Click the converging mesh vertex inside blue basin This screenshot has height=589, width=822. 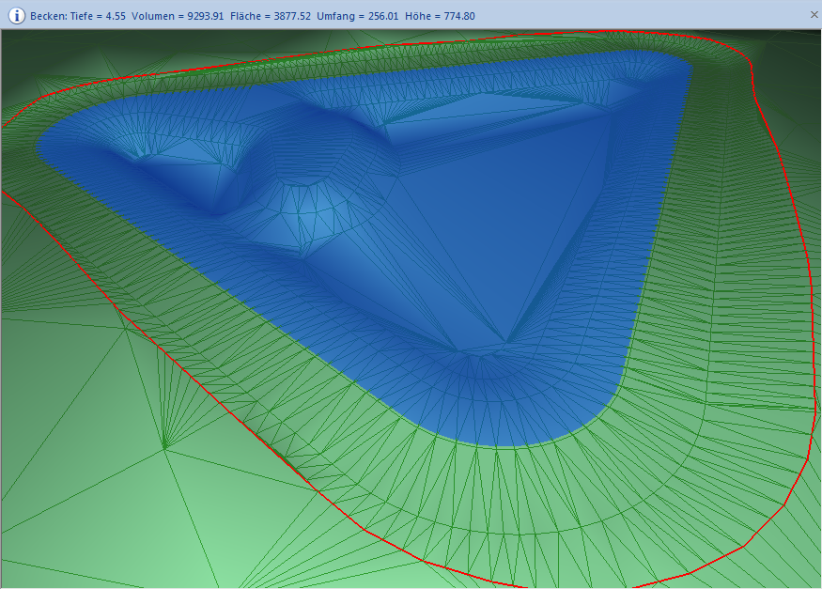tap(507, 342)
